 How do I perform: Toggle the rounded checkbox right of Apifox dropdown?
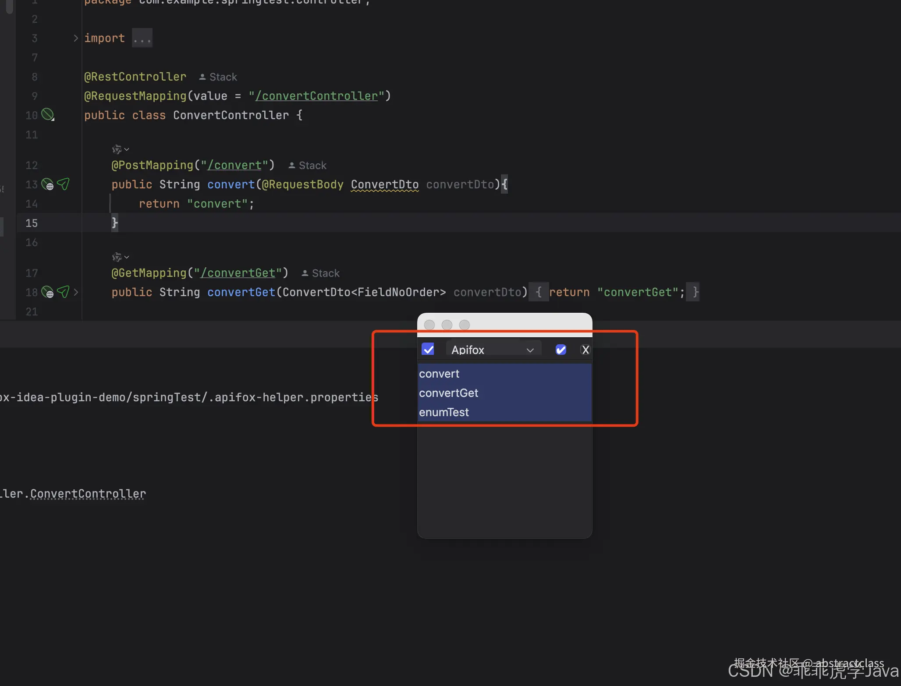[x=560, y=350]
